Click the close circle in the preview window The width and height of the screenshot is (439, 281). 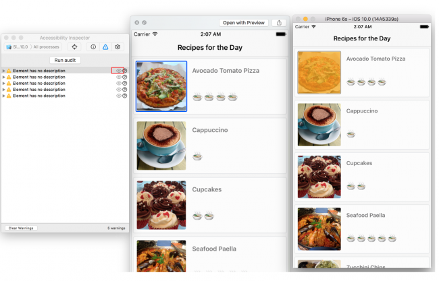tap(136, 23)
